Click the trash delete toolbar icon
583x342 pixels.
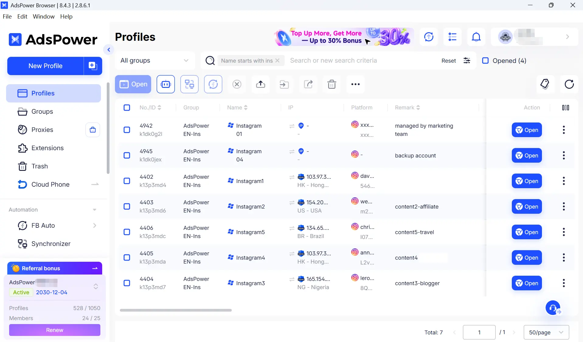click(332, 84)
